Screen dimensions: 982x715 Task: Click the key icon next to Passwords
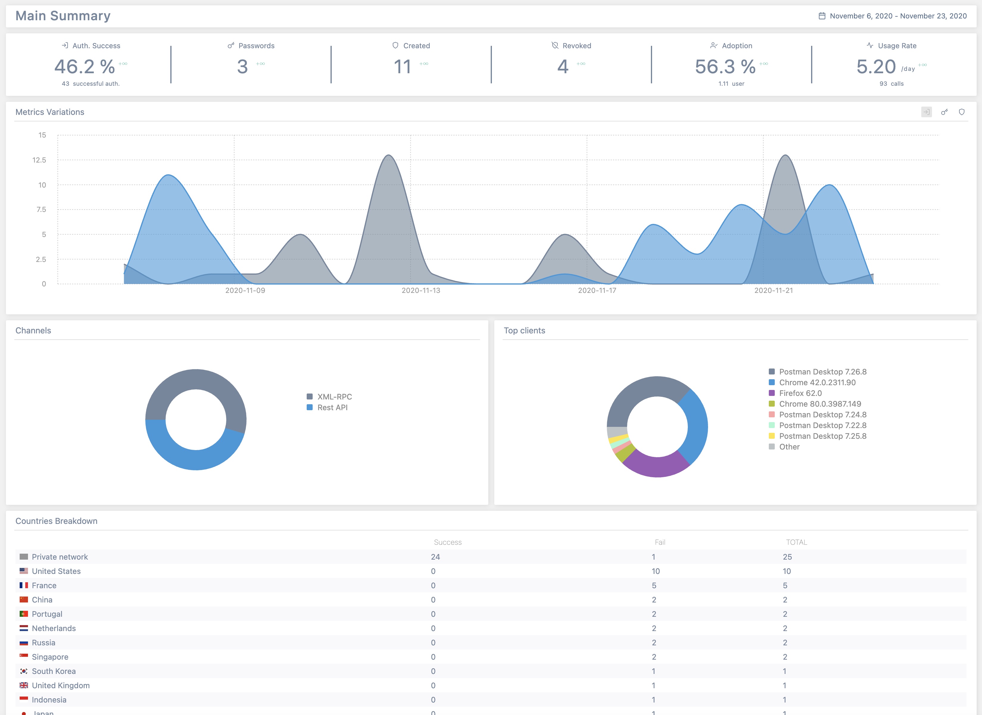point(231,46)
